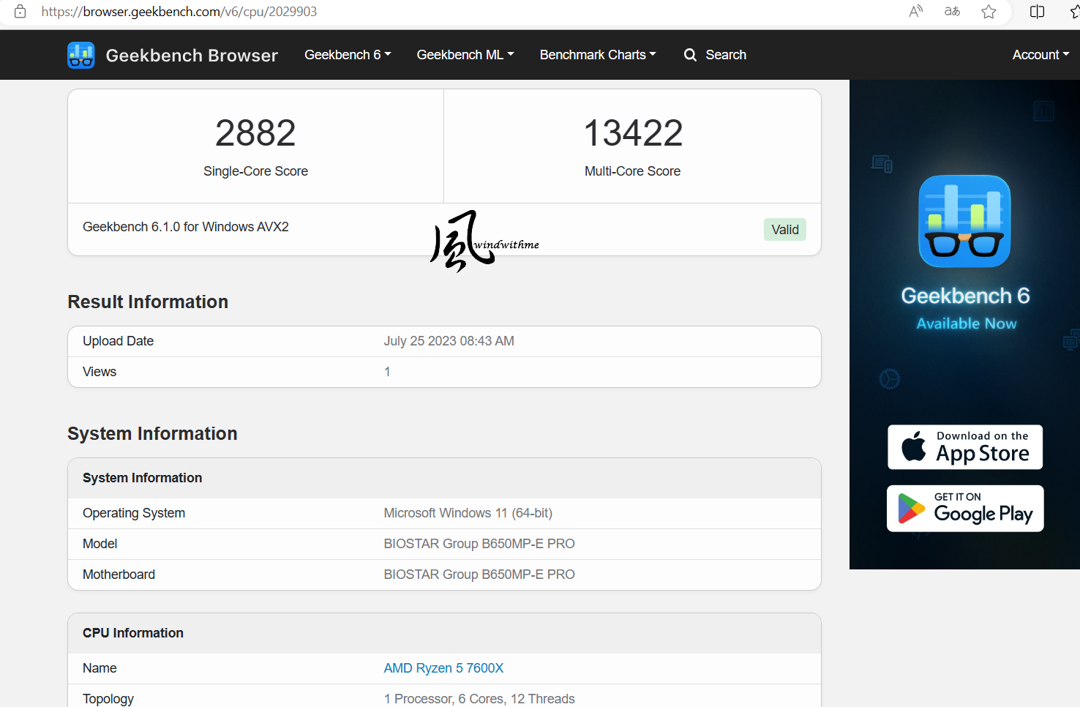This screenshot has height=707, width=1080.
Task: Click the large Geekbench 6 app icon in the ad
Action: [964, 221]
